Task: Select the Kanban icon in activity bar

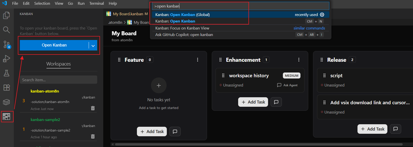Action: 7,116
